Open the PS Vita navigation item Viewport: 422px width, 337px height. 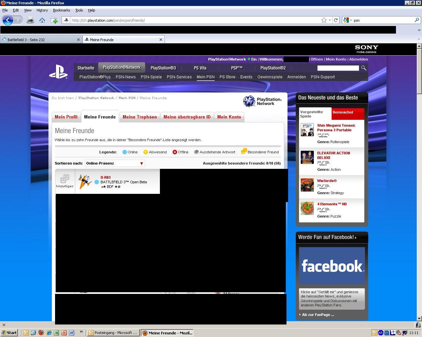coord(200,68)
